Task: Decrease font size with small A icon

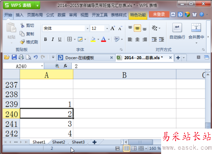Action: [x=120, y=28]
